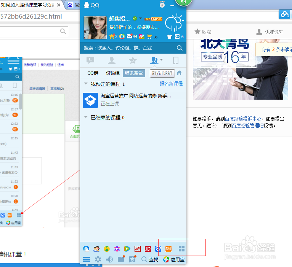The image size is (292, 267).
Task: Switch to contacts person tab
Action: pyautogui.click(x=112, y=60)
